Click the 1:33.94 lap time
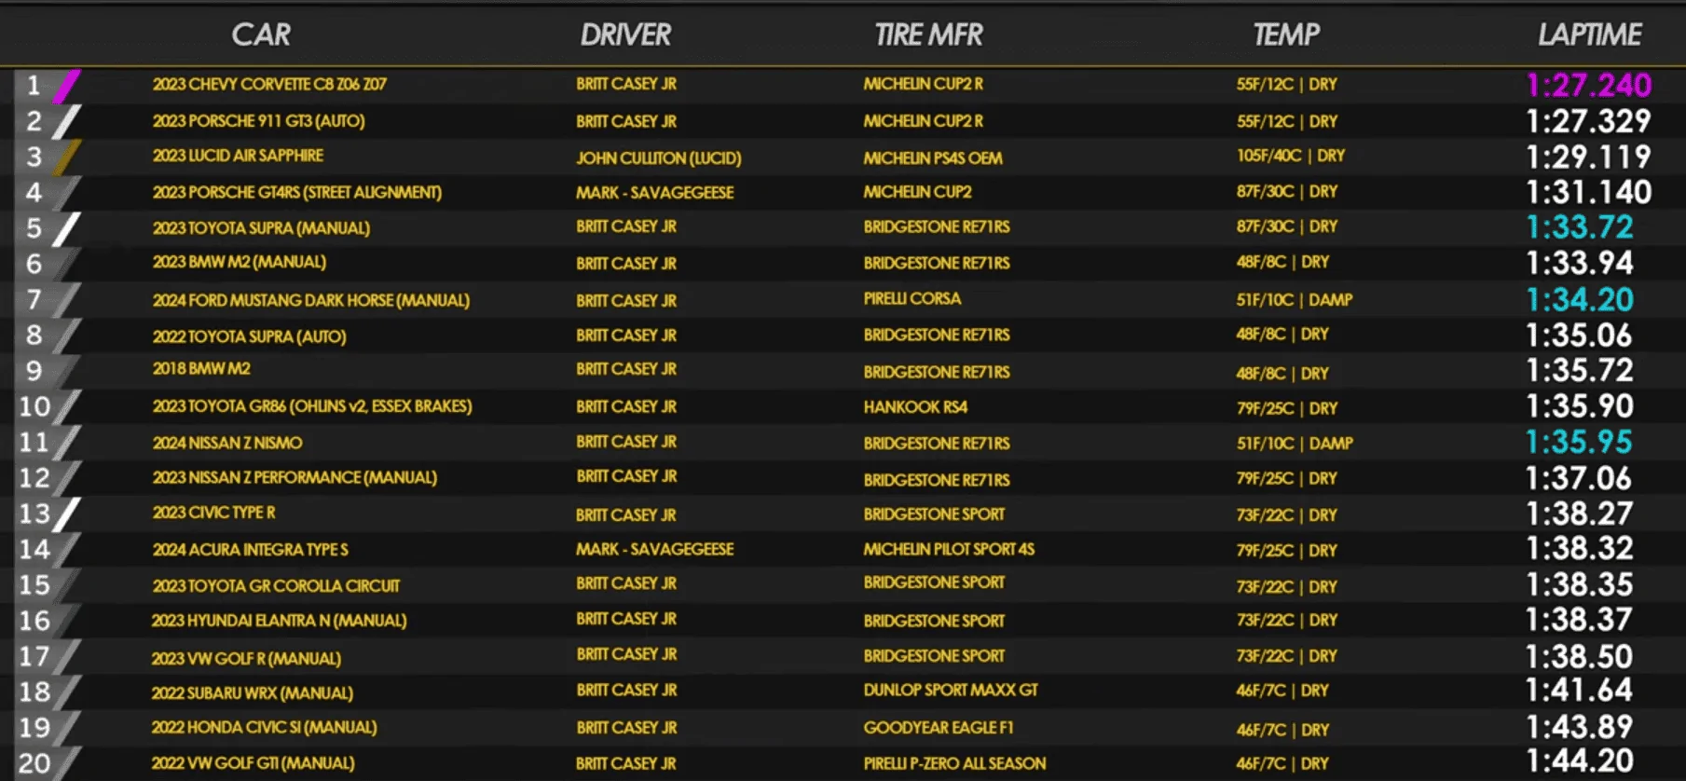The image size is (1686, 781). 1580,264
